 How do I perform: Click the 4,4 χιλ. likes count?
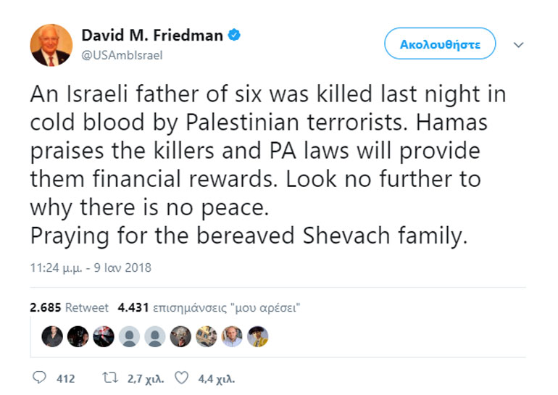click(216, 378)
